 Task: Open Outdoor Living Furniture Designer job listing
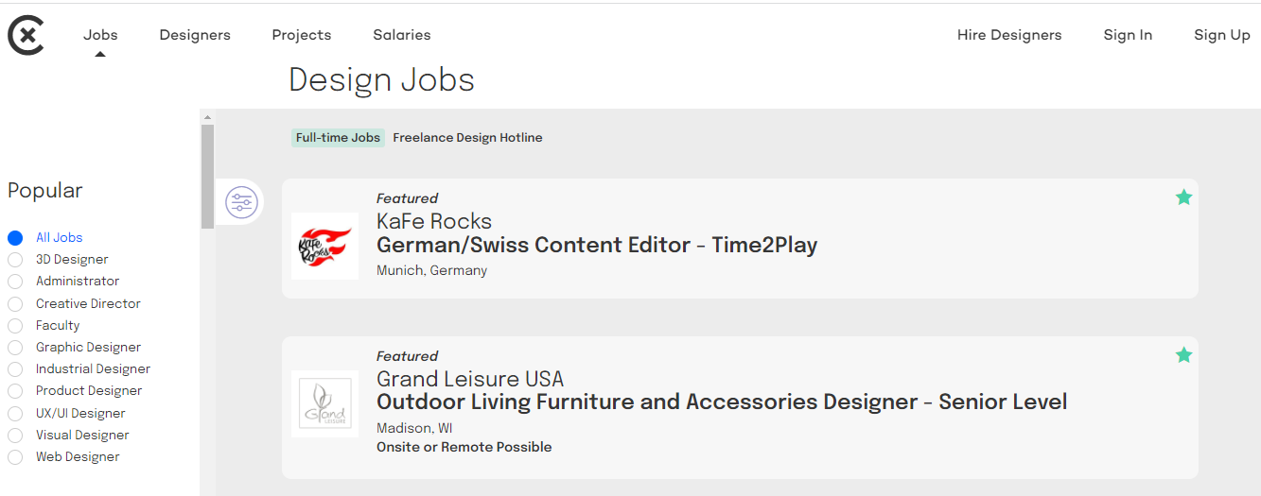[722, 402]
